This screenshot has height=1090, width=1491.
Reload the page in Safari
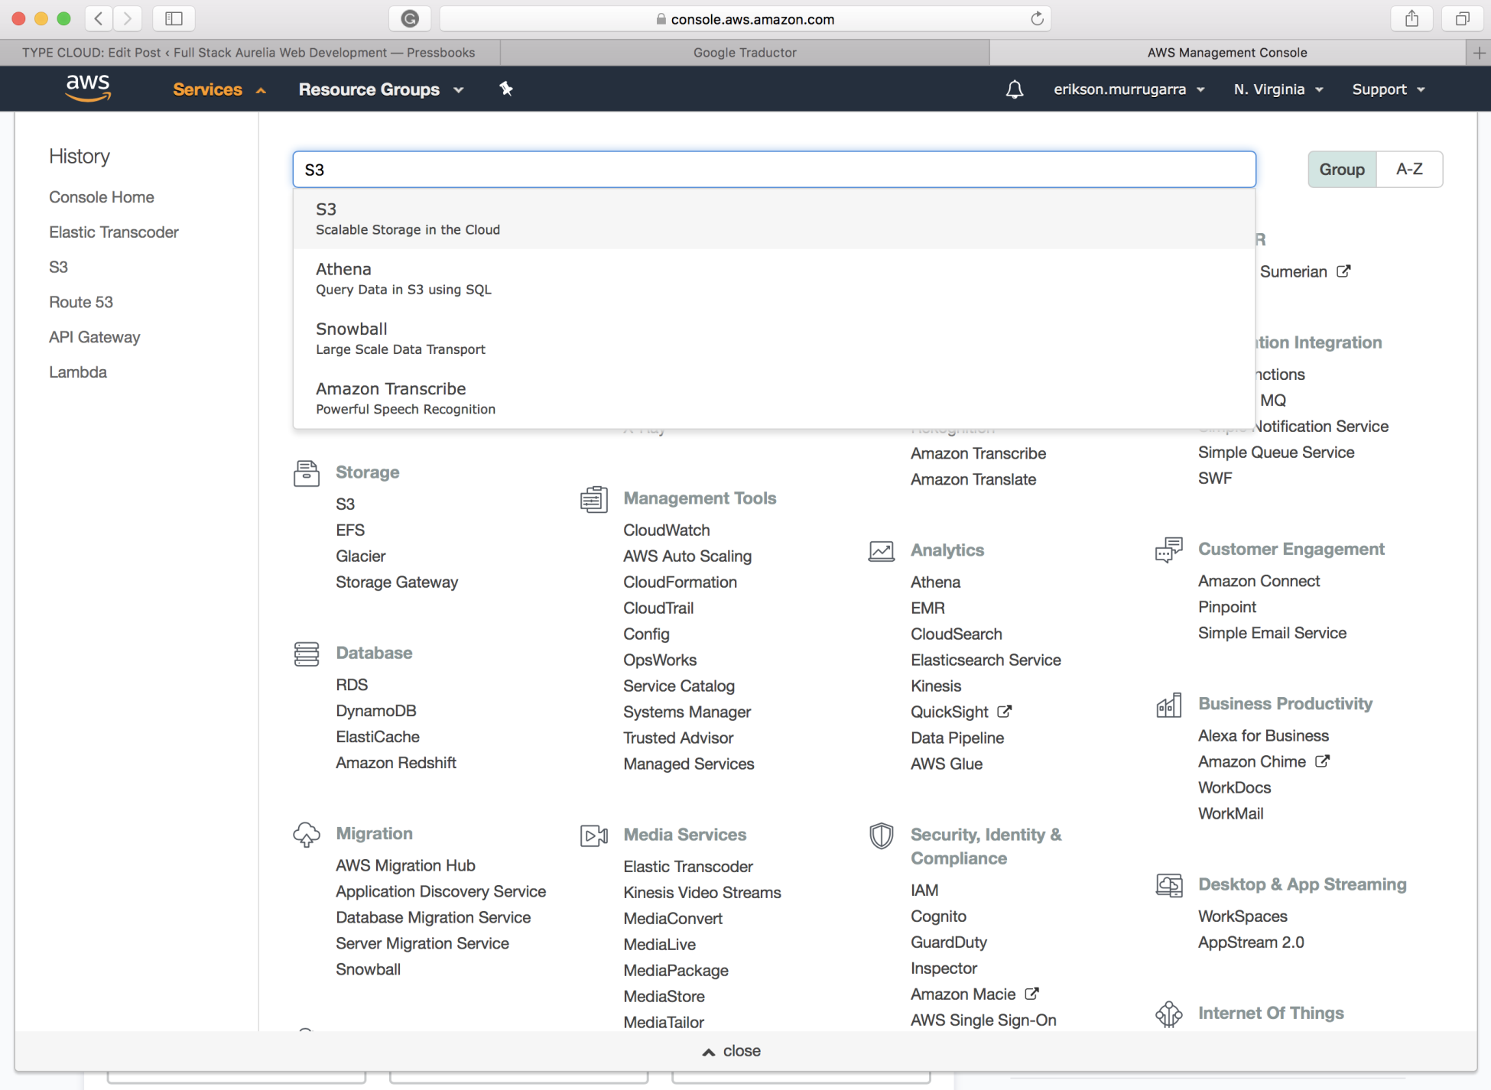pyautogui.click(x=1037, y=18)
